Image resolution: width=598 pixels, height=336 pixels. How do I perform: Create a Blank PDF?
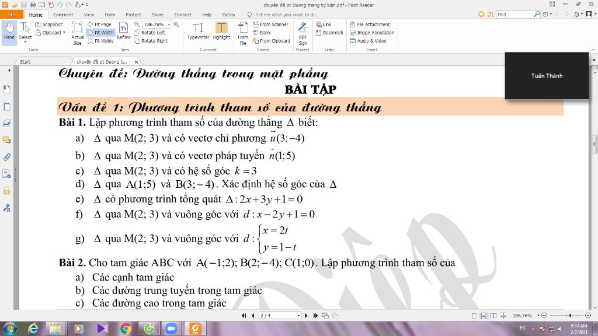[262, 33]
